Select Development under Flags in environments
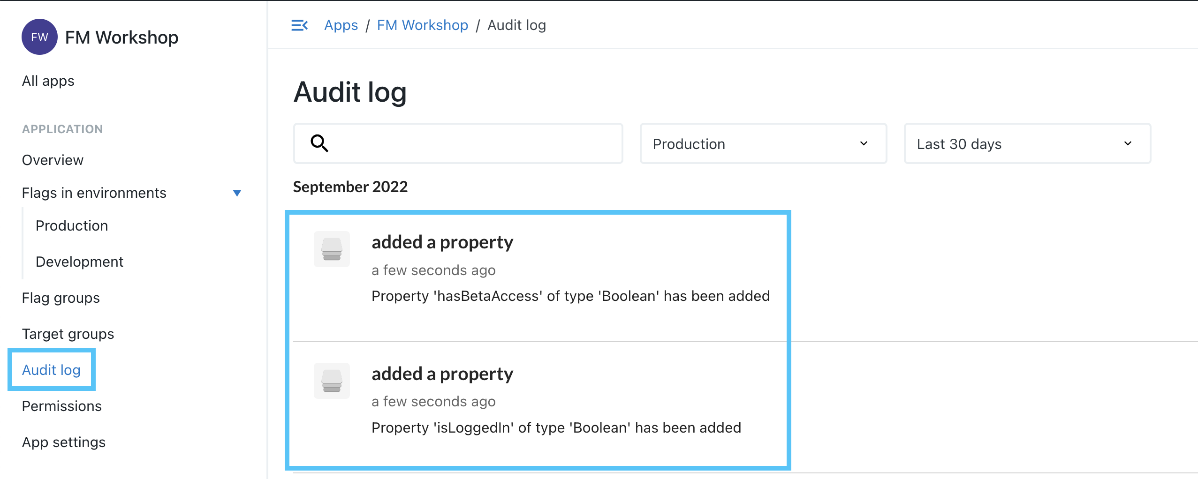1198x479 pixels. pyautogui.click(x=79, y=262)
